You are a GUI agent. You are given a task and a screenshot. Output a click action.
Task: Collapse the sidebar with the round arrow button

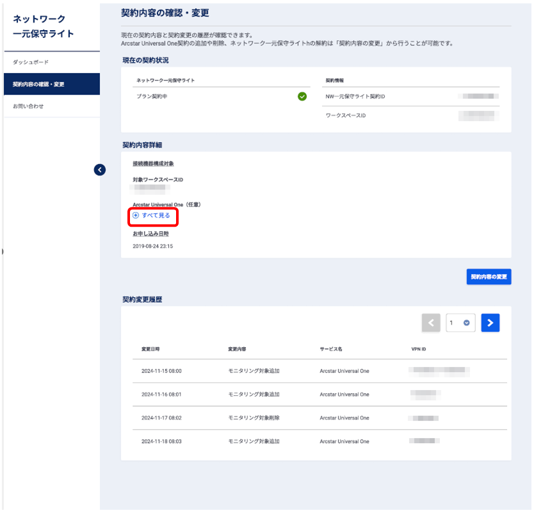(x=100, y=170)
